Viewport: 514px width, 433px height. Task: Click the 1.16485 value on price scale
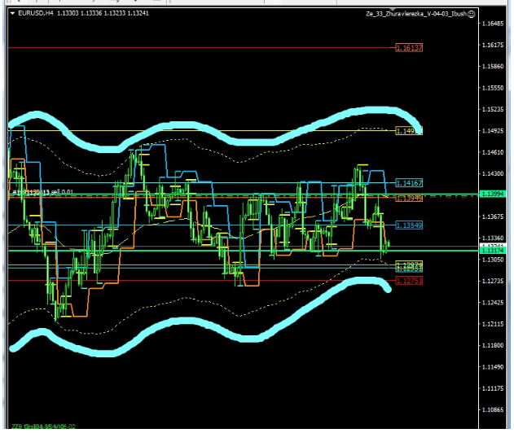tap(492, 24)
